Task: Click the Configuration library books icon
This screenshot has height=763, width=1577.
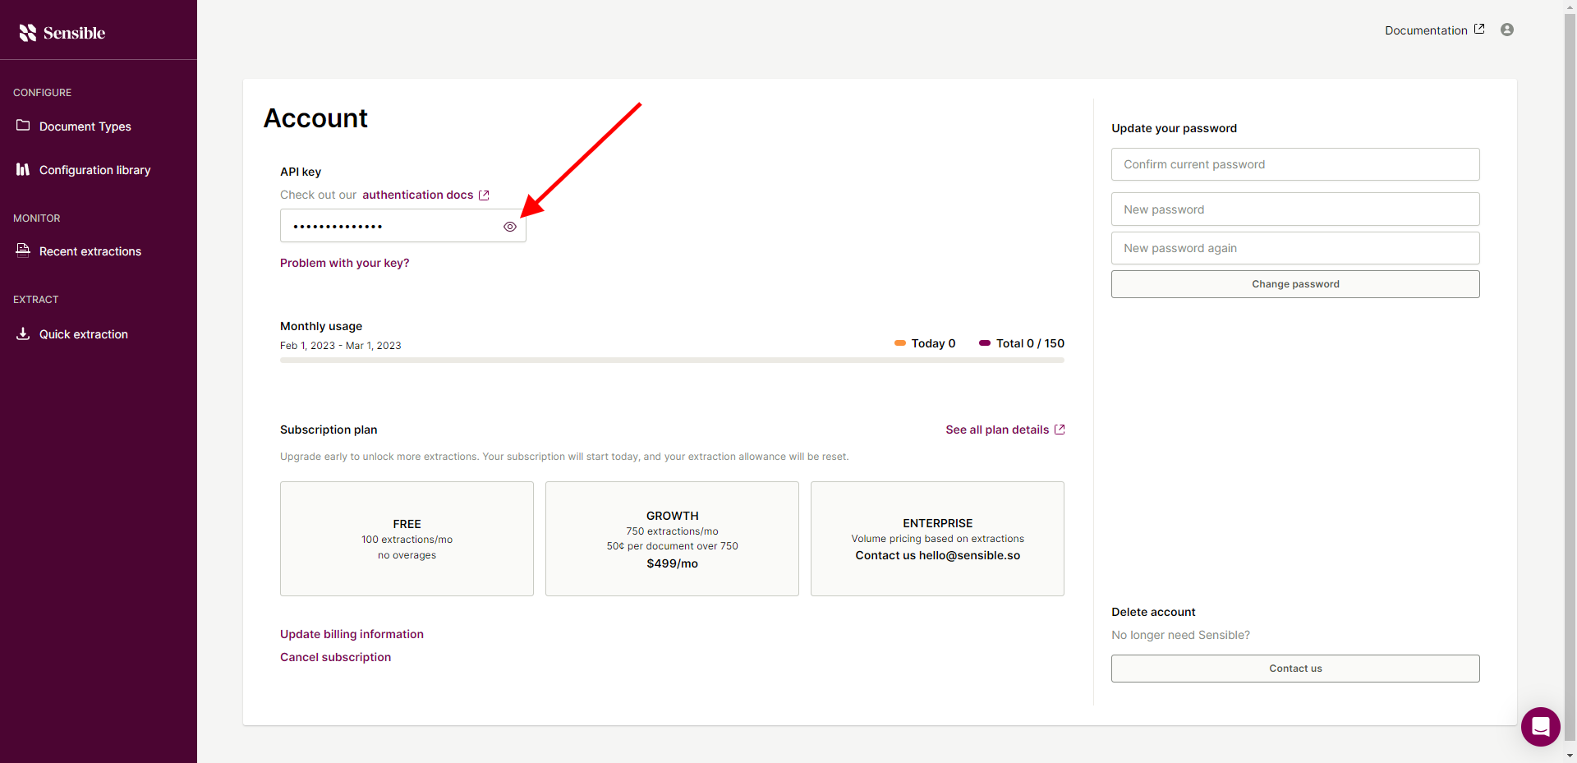Action: 23,169
